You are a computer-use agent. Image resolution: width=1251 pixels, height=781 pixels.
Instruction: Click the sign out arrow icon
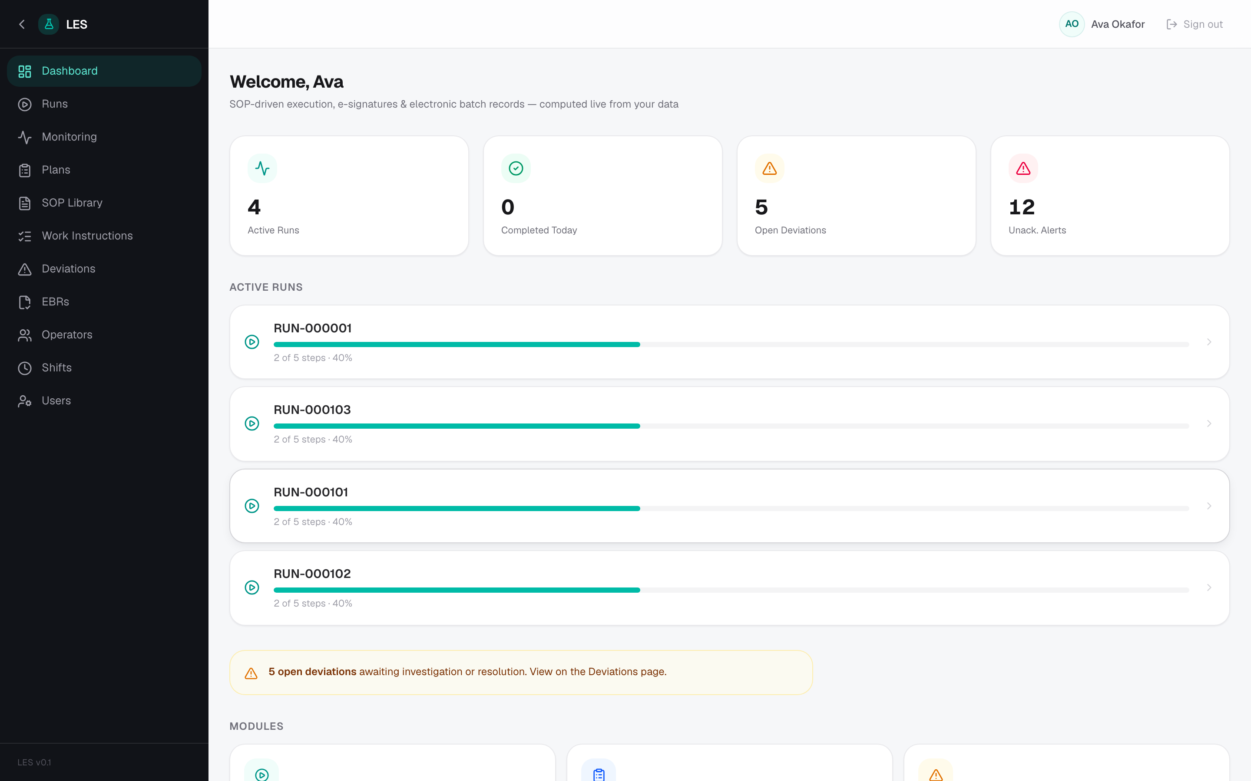[1172, 24]
